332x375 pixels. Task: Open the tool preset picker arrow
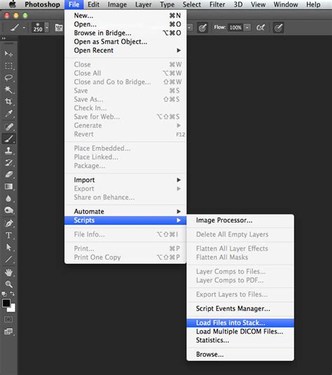(24, 28)
